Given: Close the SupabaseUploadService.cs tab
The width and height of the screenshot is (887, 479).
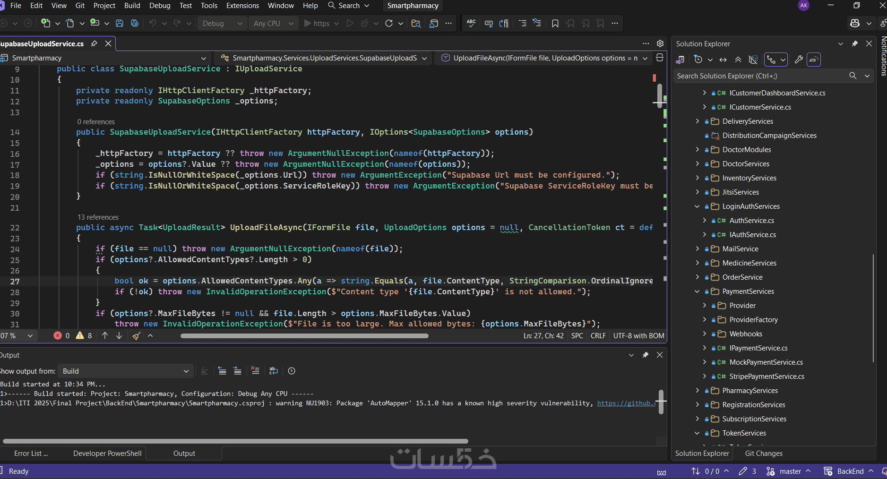Looking at the screenshot, I should pyautogui.click(x=108, y=43).
